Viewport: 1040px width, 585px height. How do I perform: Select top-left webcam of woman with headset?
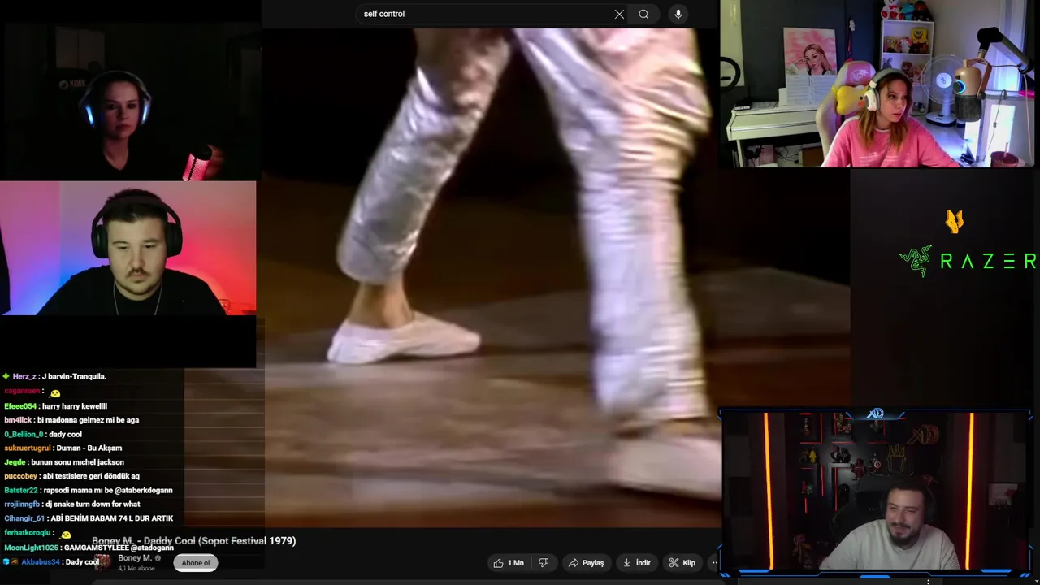point(130,102)
